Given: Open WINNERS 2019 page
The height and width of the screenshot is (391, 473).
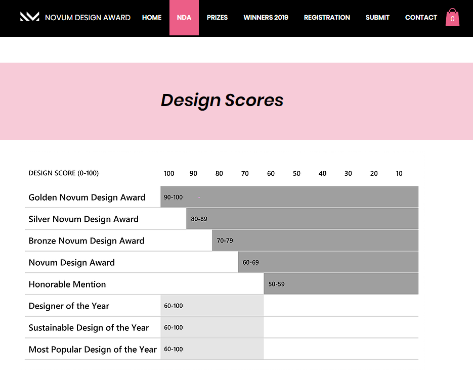Looking at the screenshot, I should 266,18.
